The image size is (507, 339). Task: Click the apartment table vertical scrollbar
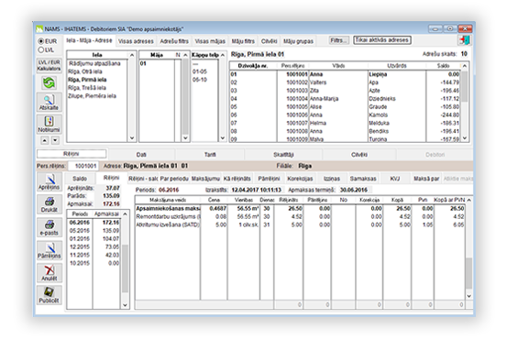coord(465,102)
